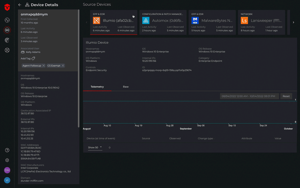
Task: Show next source devices with right chevron
Action: 293,22
